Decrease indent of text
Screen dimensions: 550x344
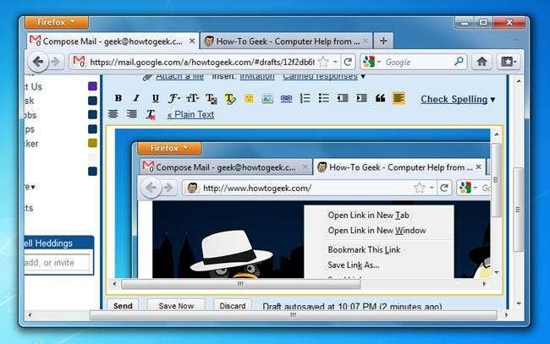(x=343, y=98)
